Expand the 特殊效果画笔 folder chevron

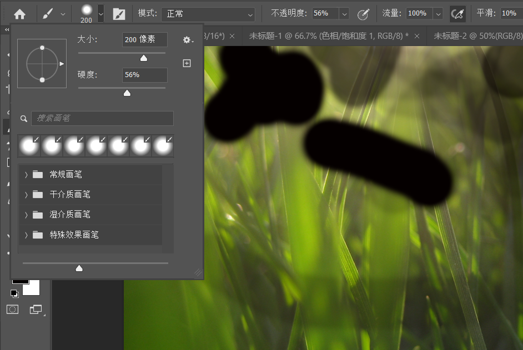coord(26,235)
